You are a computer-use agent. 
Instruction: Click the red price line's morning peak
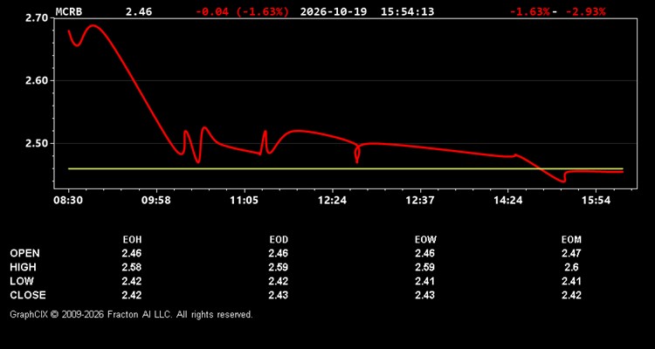pos(93,26)
